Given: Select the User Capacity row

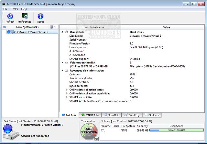Looking at the screenshot, I should coord(132,47).
